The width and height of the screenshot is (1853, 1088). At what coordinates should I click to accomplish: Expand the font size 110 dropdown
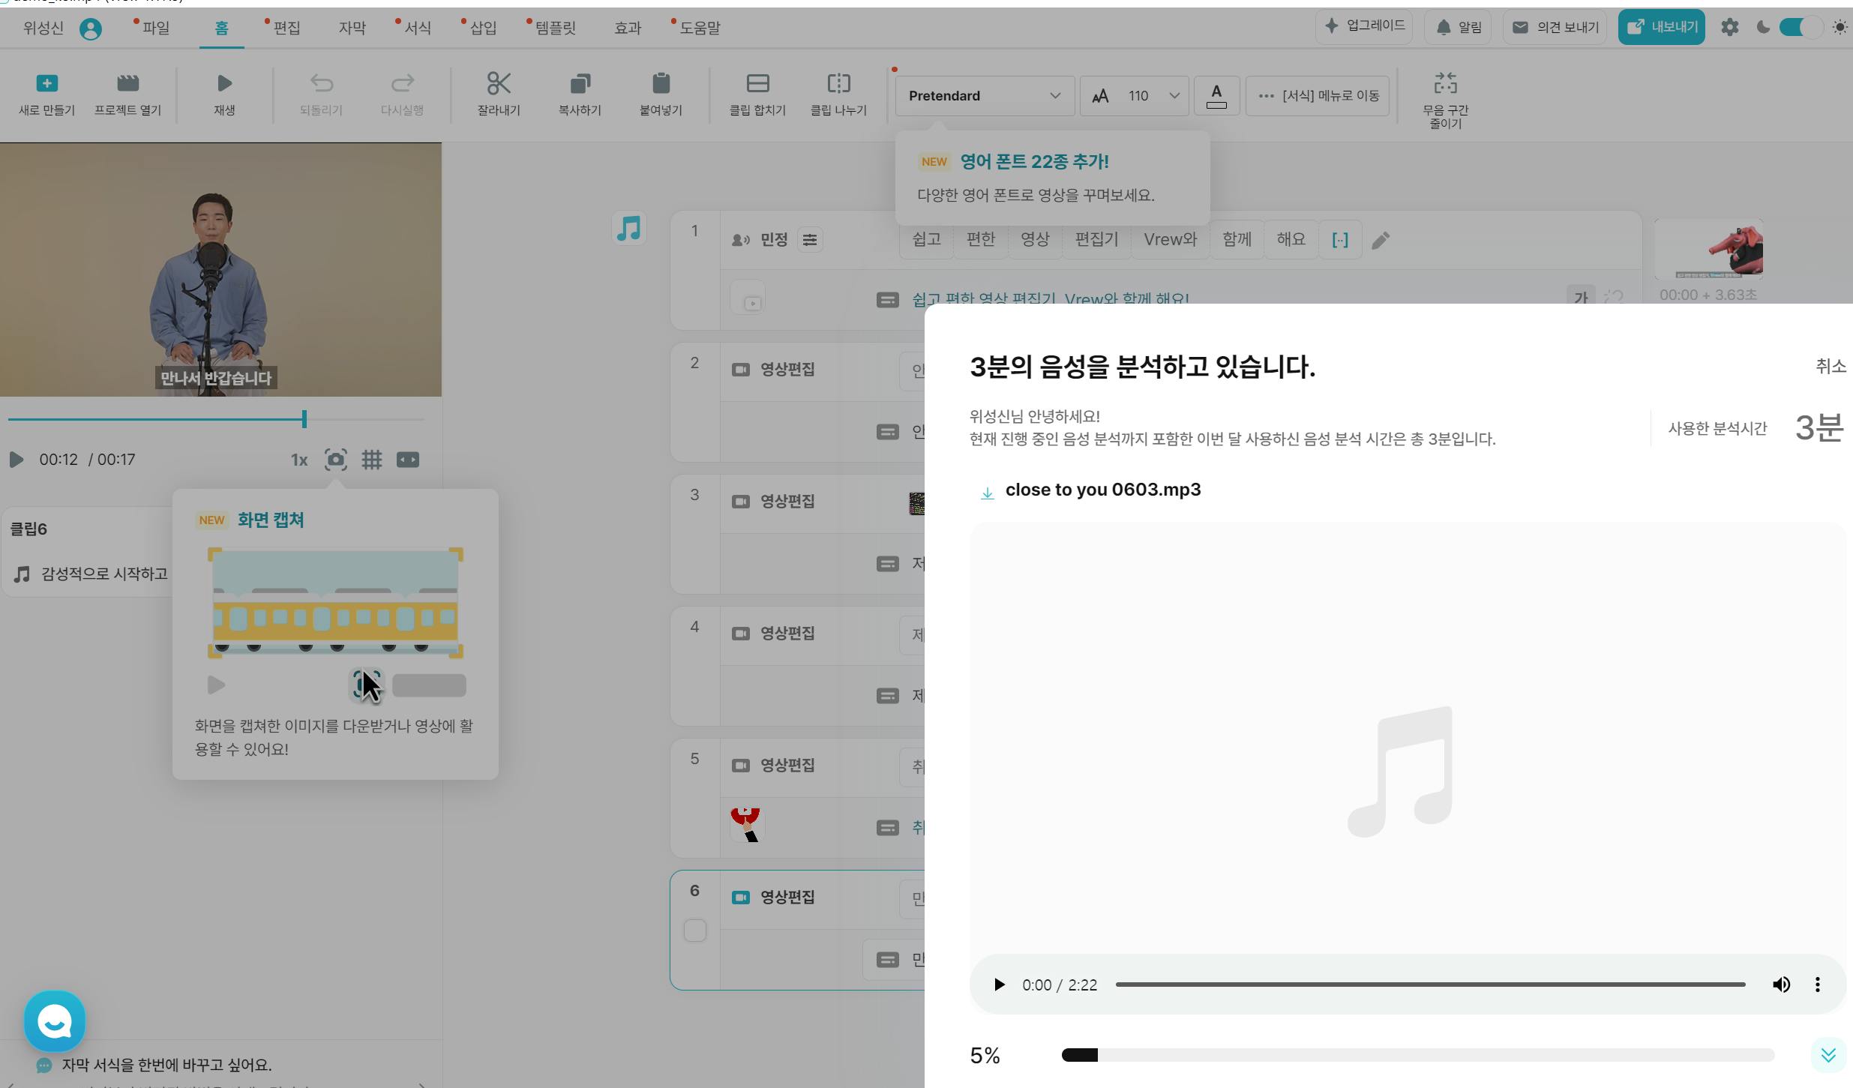tap(1173, 96)
